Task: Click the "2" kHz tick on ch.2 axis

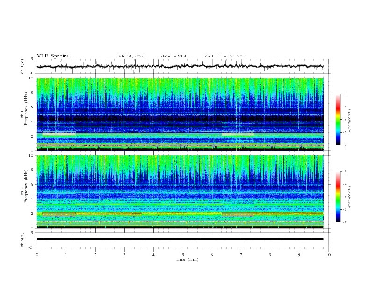Action: (x=33, y=214)
